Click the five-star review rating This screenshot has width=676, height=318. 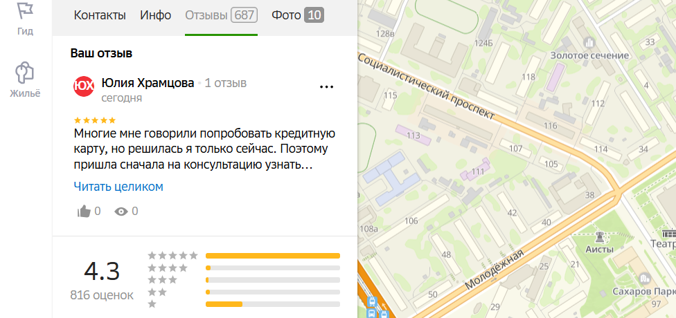click(95, 120)
